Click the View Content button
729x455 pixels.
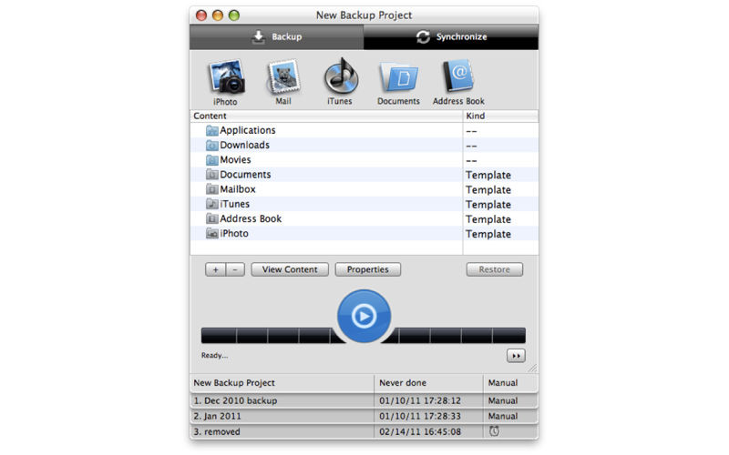pos(290,269)
